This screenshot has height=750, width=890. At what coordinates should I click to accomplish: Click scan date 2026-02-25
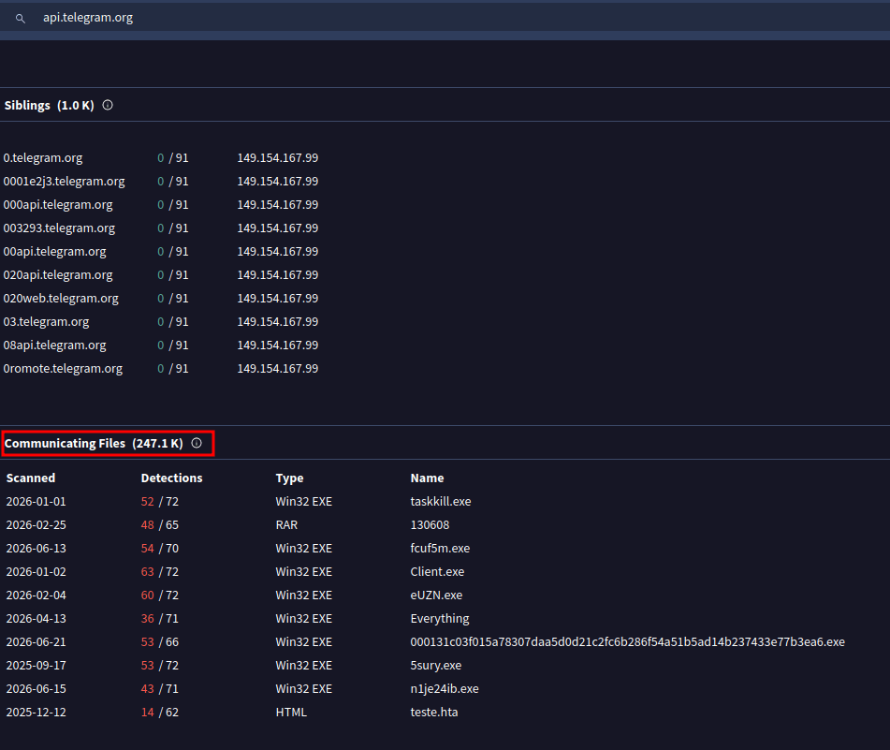tap(36, 524)
